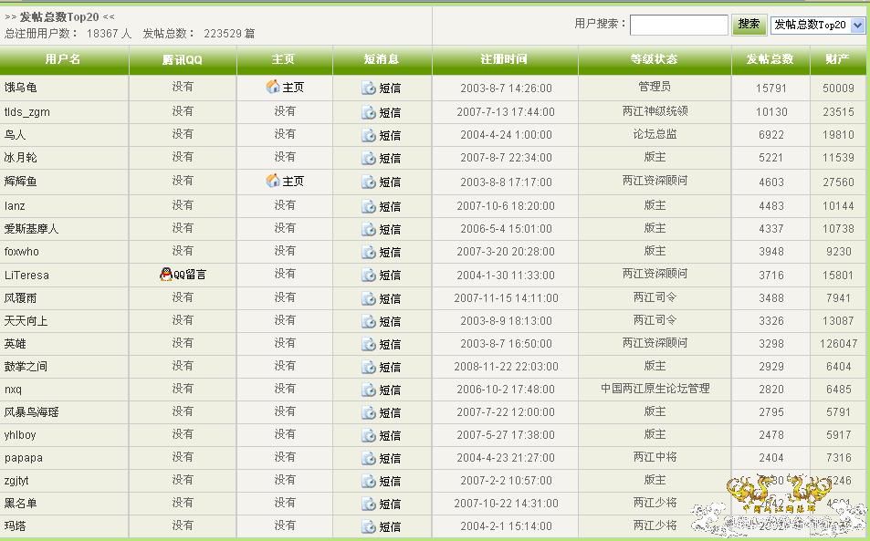
Task: Click username link 爱斯基摩人
Action: [31, 229]
